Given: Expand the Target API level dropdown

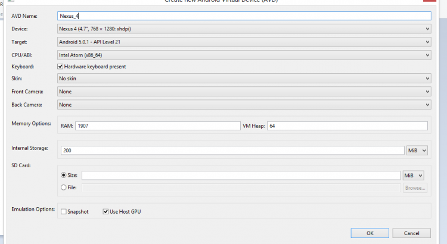Looking at the screenshot, I should (x=244, y=42).
